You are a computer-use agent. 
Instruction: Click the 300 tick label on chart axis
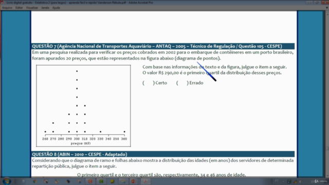[x=77, y=139]
